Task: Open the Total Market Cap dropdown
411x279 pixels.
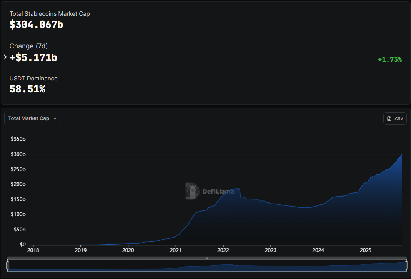Action: click(x=33, y=118)
